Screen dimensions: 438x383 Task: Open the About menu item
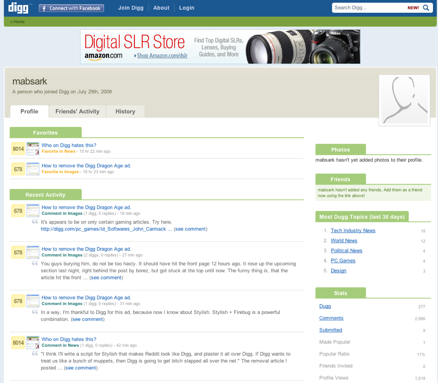[161, 8]
